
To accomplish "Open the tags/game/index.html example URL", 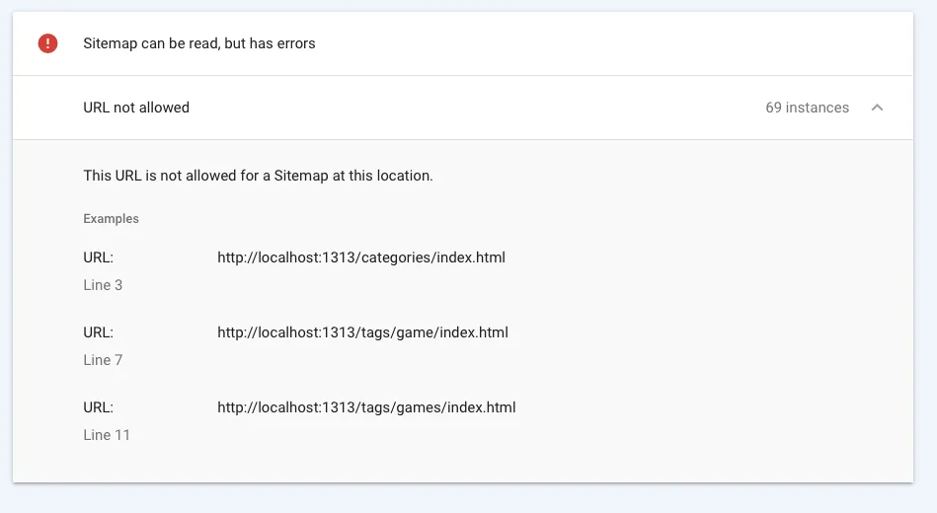I will point(362,332).
